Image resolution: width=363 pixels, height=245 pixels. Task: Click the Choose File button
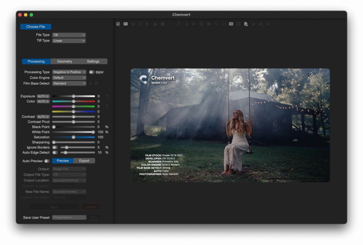(x=36, y=27)
